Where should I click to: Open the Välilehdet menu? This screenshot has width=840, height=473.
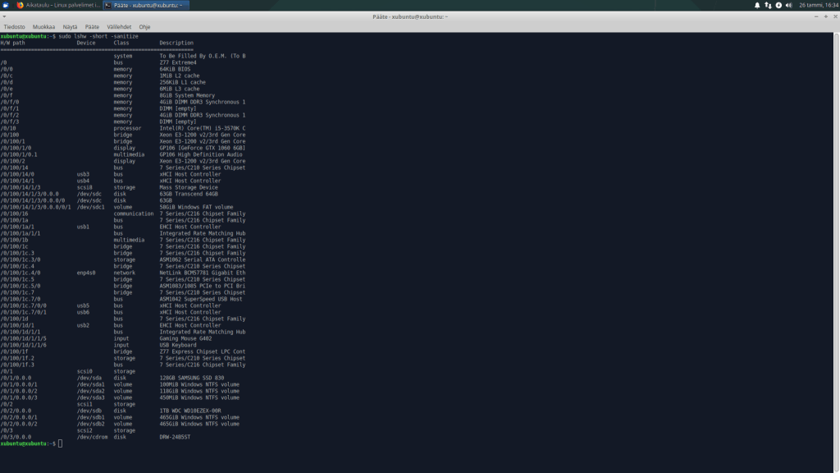click(119, 26)
